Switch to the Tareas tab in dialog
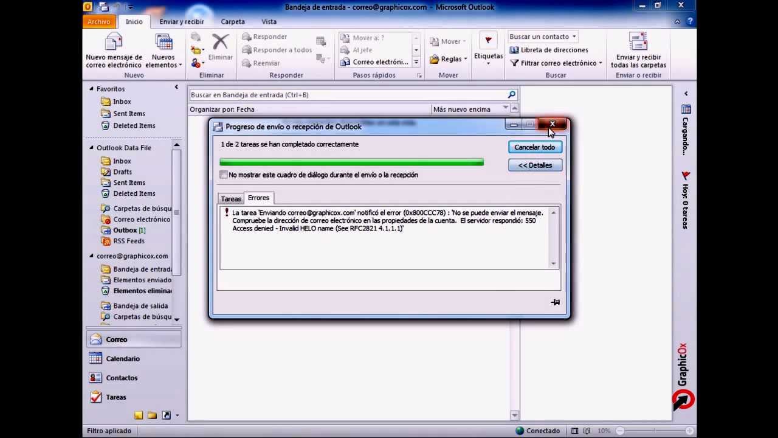 pos(231,199)
